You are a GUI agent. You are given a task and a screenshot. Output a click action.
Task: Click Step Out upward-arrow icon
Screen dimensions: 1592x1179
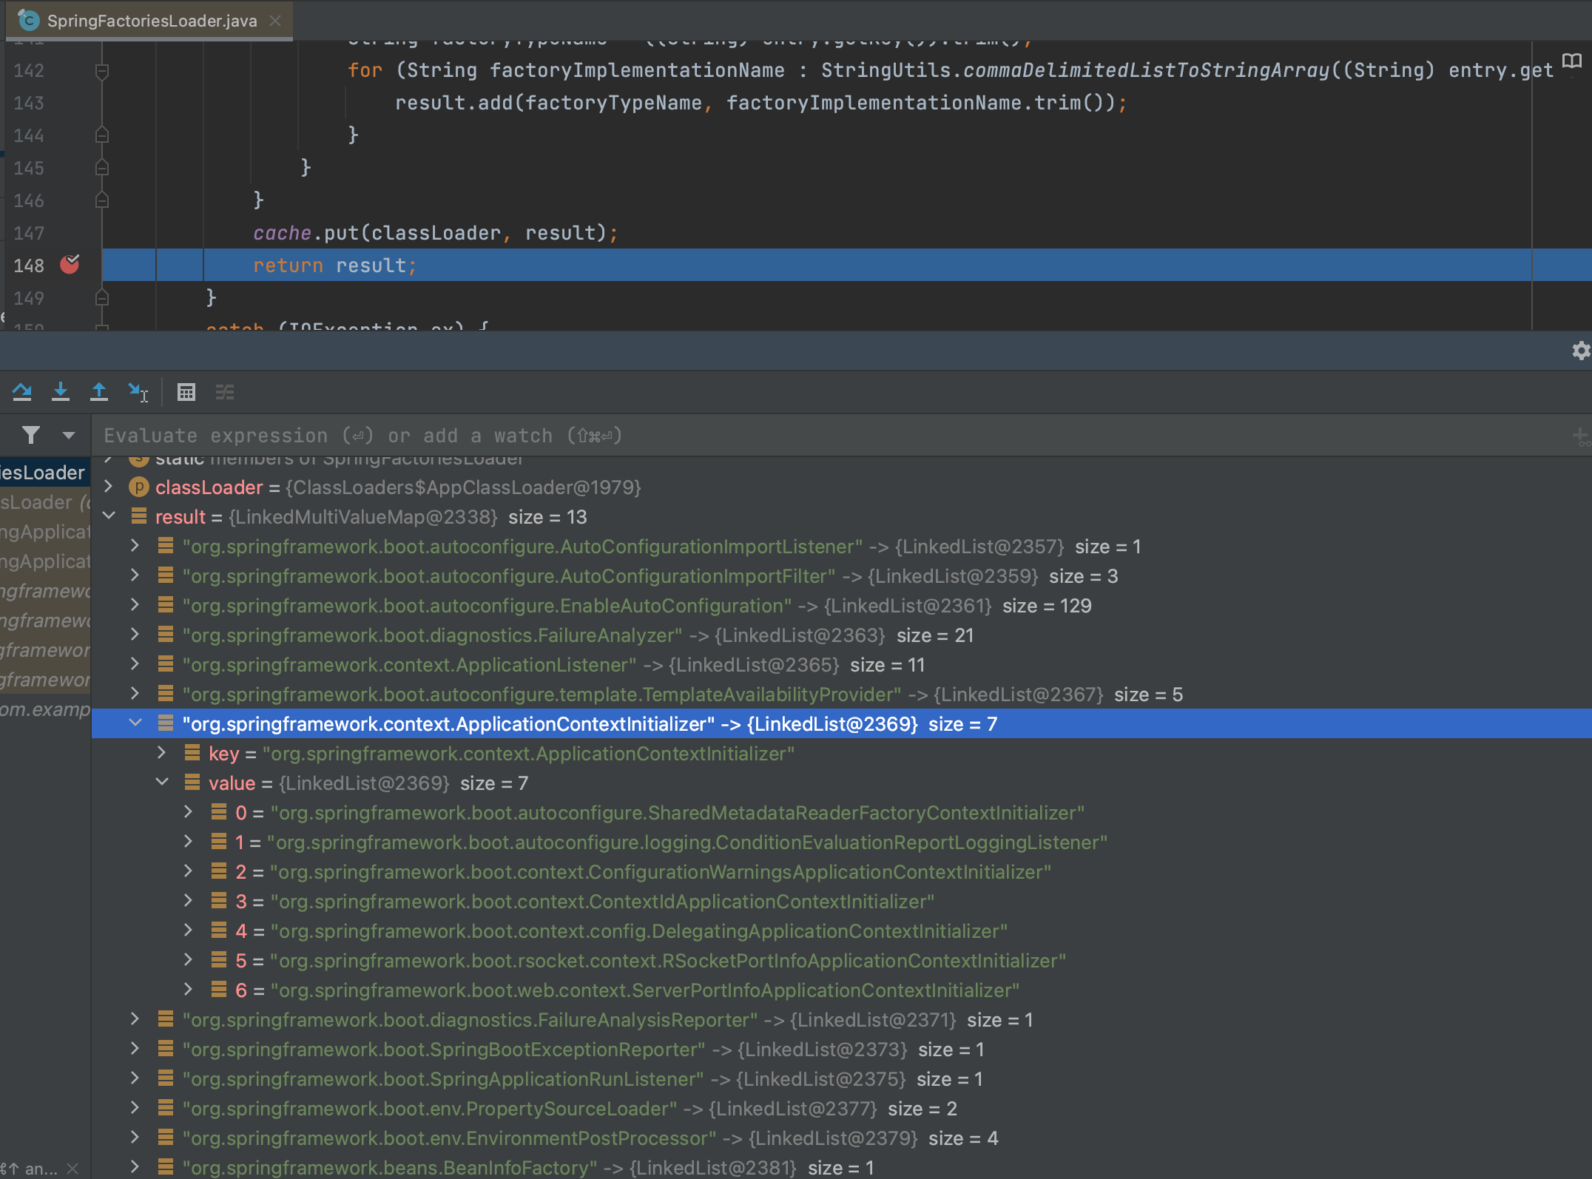[x=99, y=391]
